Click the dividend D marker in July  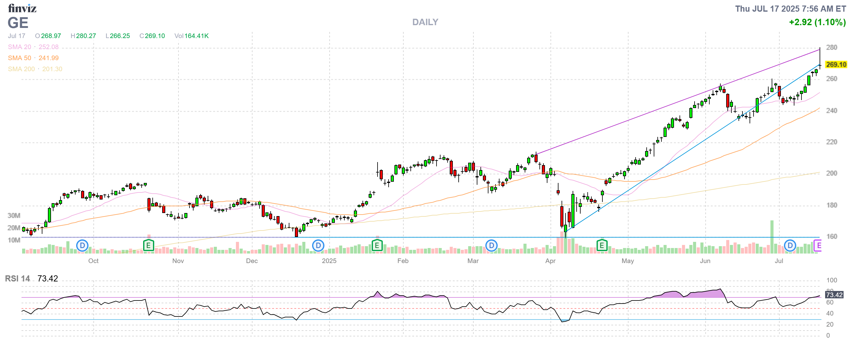(790, 246)
